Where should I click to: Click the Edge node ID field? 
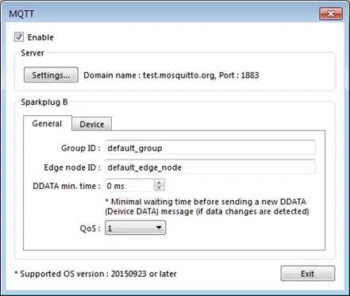pyautogui.click(x=210, y=167)
